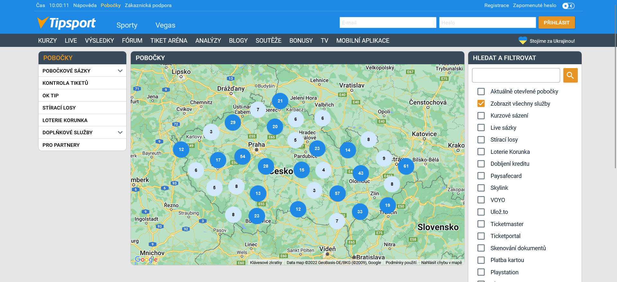Open map cluster marker 14

[348, 150]
